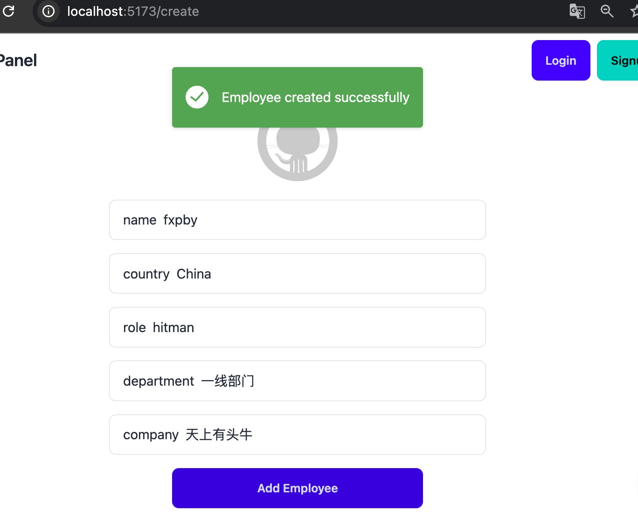Screen dimensions: 638x531
Task: Click the white checkmark icon in success toast
Action: click(x=197, y=97)
